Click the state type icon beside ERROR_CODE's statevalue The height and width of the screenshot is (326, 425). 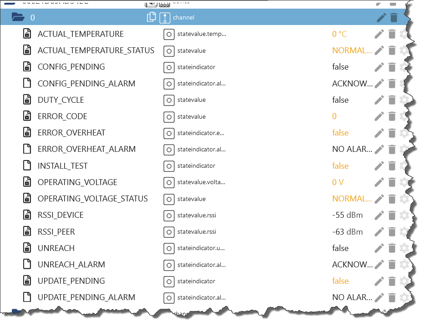point(169,116)
